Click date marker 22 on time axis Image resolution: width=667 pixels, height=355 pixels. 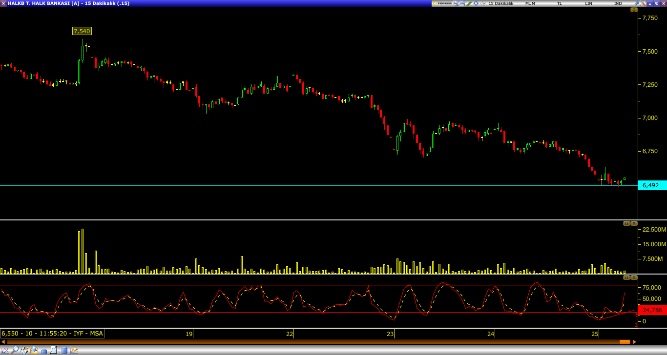290,334
